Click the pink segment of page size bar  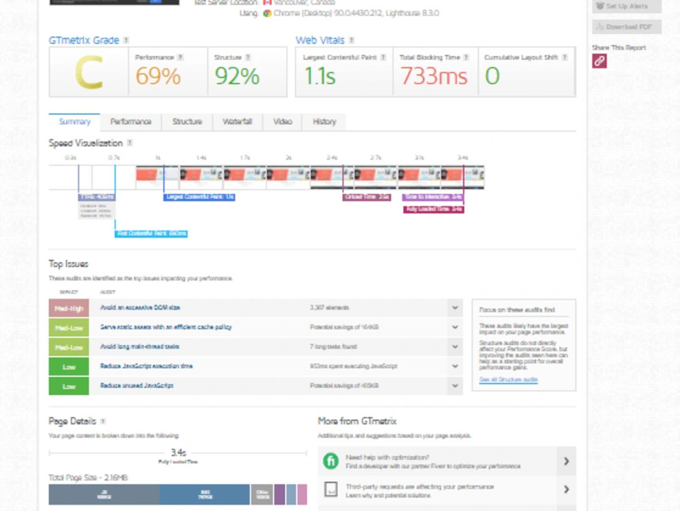[x=302, y=495]
